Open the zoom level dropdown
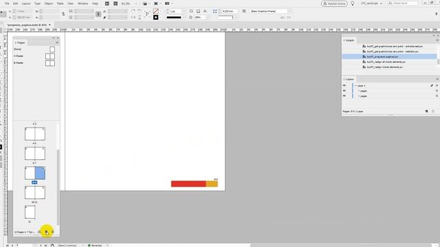The width and height of the screenshot is (440, 247). click(x=136, y=3)
